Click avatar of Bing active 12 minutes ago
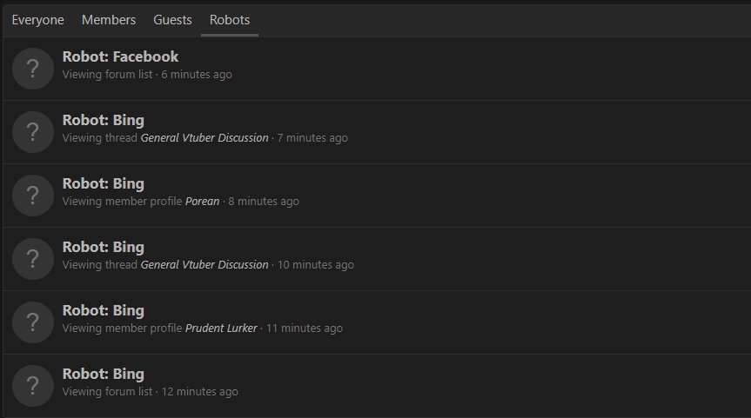Screen dimensions: 751x418 click(32, 386)
